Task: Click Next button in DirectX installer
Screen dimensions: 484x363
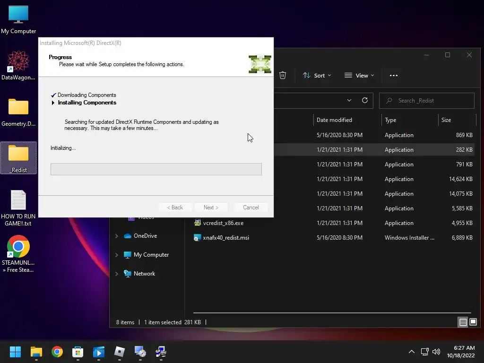Action: 211,207
